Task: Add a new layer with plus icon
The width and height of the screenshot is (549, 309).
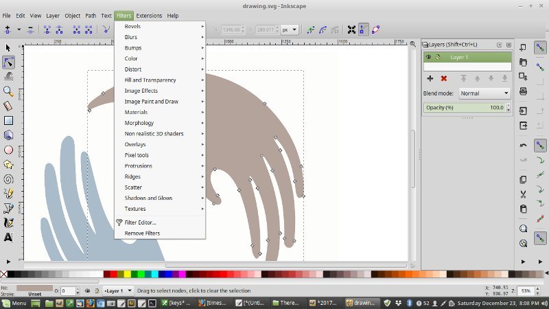Action: pos(430,78)
